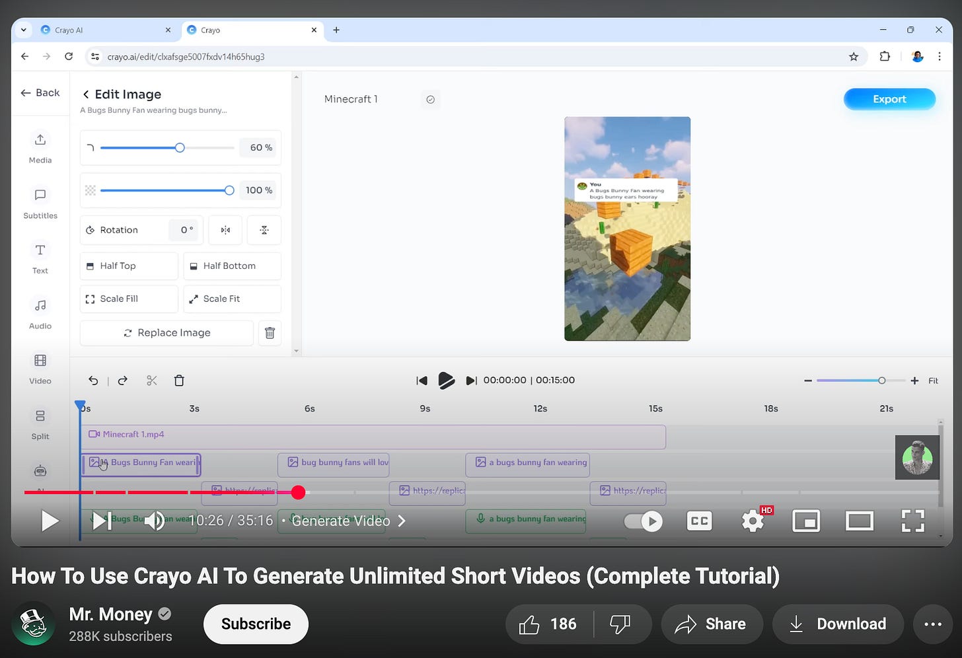Screen dimensions: 962x658
Task: Select the 'bug bunny fans will lov' image clip
Action: pyautogui.click(x=334, y=464)
